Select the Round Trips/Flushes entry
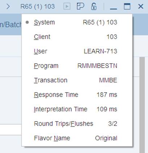The width and height of the screenshot is (148, 153). tap(77, 124)
